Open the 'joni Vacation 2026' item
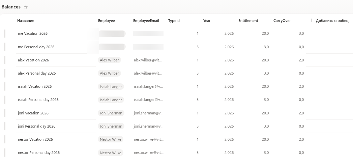Image resolution: width=353 pixels, height=162 pixels. 33,113
